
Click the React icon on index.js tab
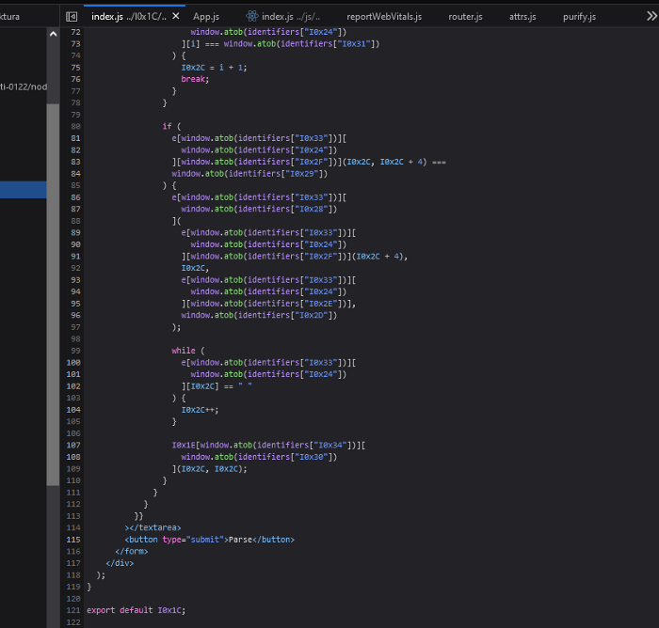(x=252, y=17)
